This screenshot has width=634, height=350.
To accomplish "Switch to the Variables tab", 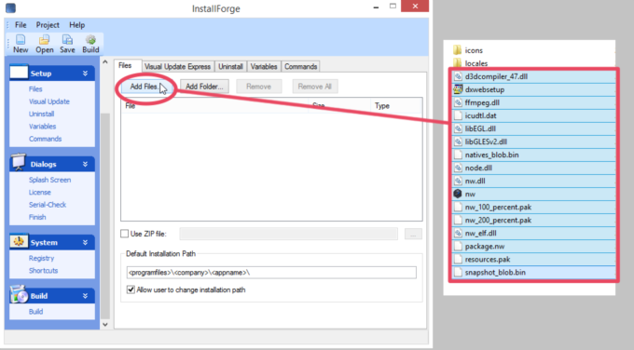I will pyautogui.click(x=264, y=67).
